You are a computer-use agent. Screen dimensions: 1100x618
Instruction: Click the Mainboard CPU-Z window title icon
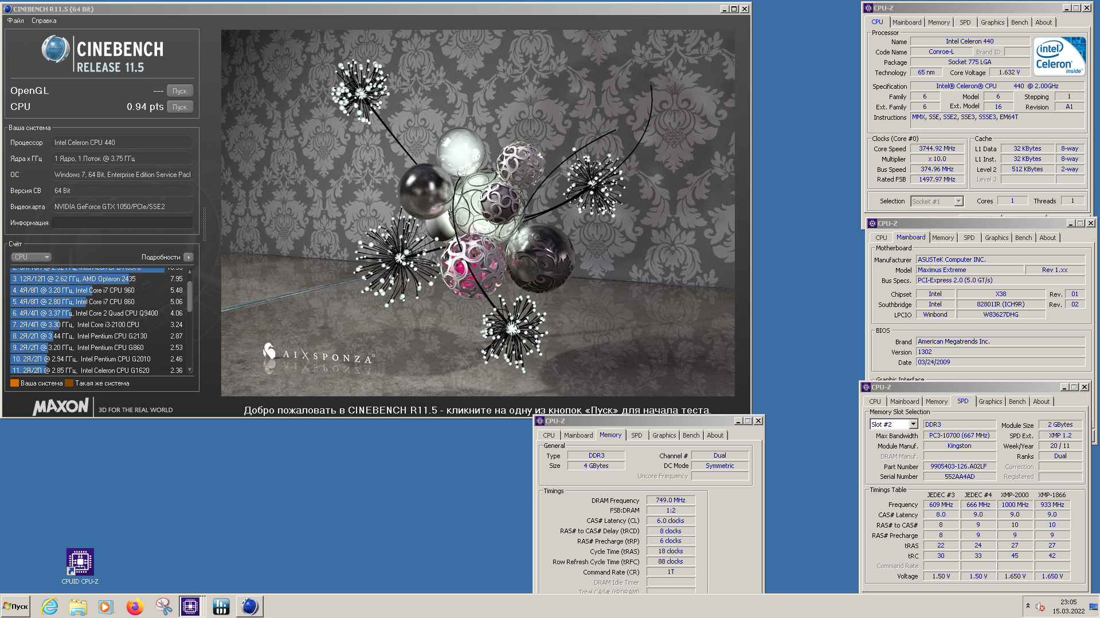tap(872, 223)
